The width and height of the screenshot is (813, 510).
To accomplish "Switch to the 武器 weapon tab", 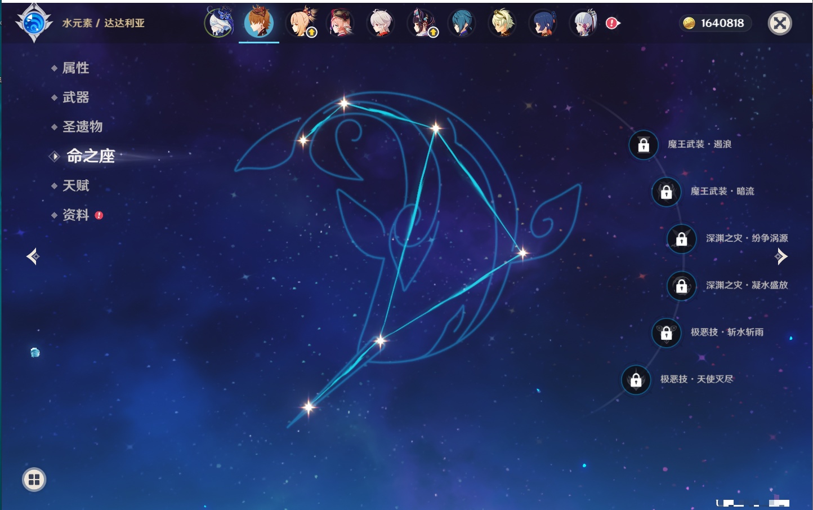I will [75, 97].
